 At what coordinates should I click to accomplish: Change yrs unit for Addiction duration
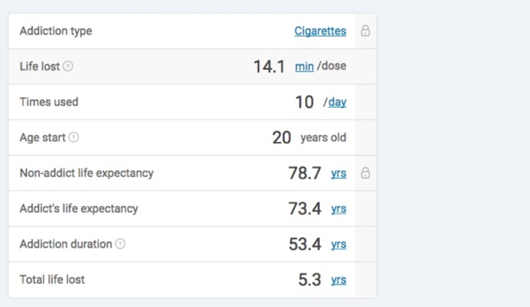(339, 244)
